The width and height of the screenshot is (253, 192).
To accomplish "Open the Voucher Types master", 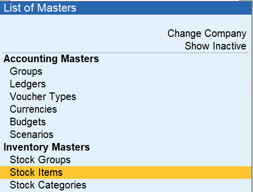I will (43, 97).
